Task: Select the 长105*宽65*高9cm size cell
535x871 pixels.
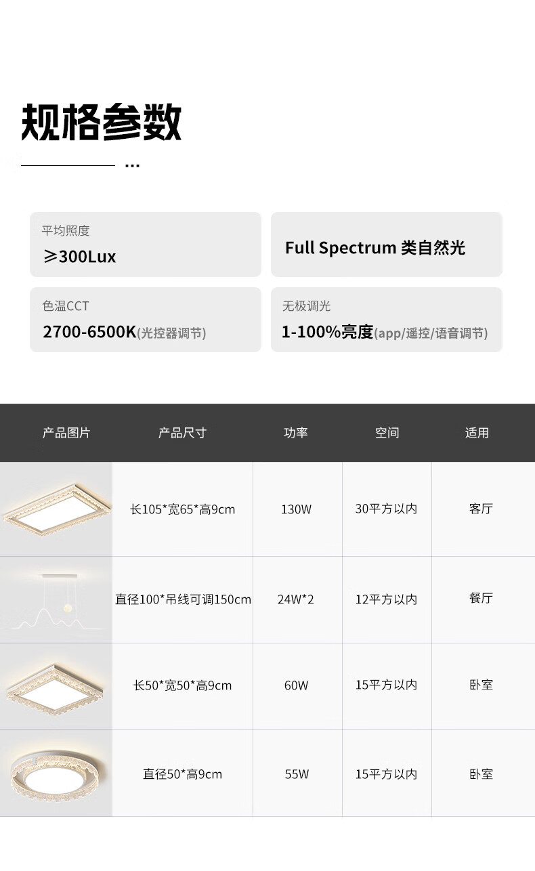Action: coord(183,509)
